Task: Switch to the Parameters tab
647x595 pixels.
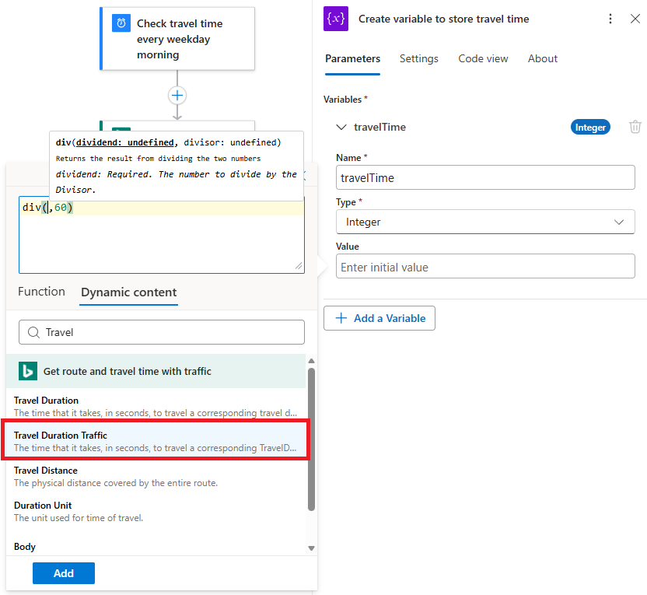Action: click(352, 58)
